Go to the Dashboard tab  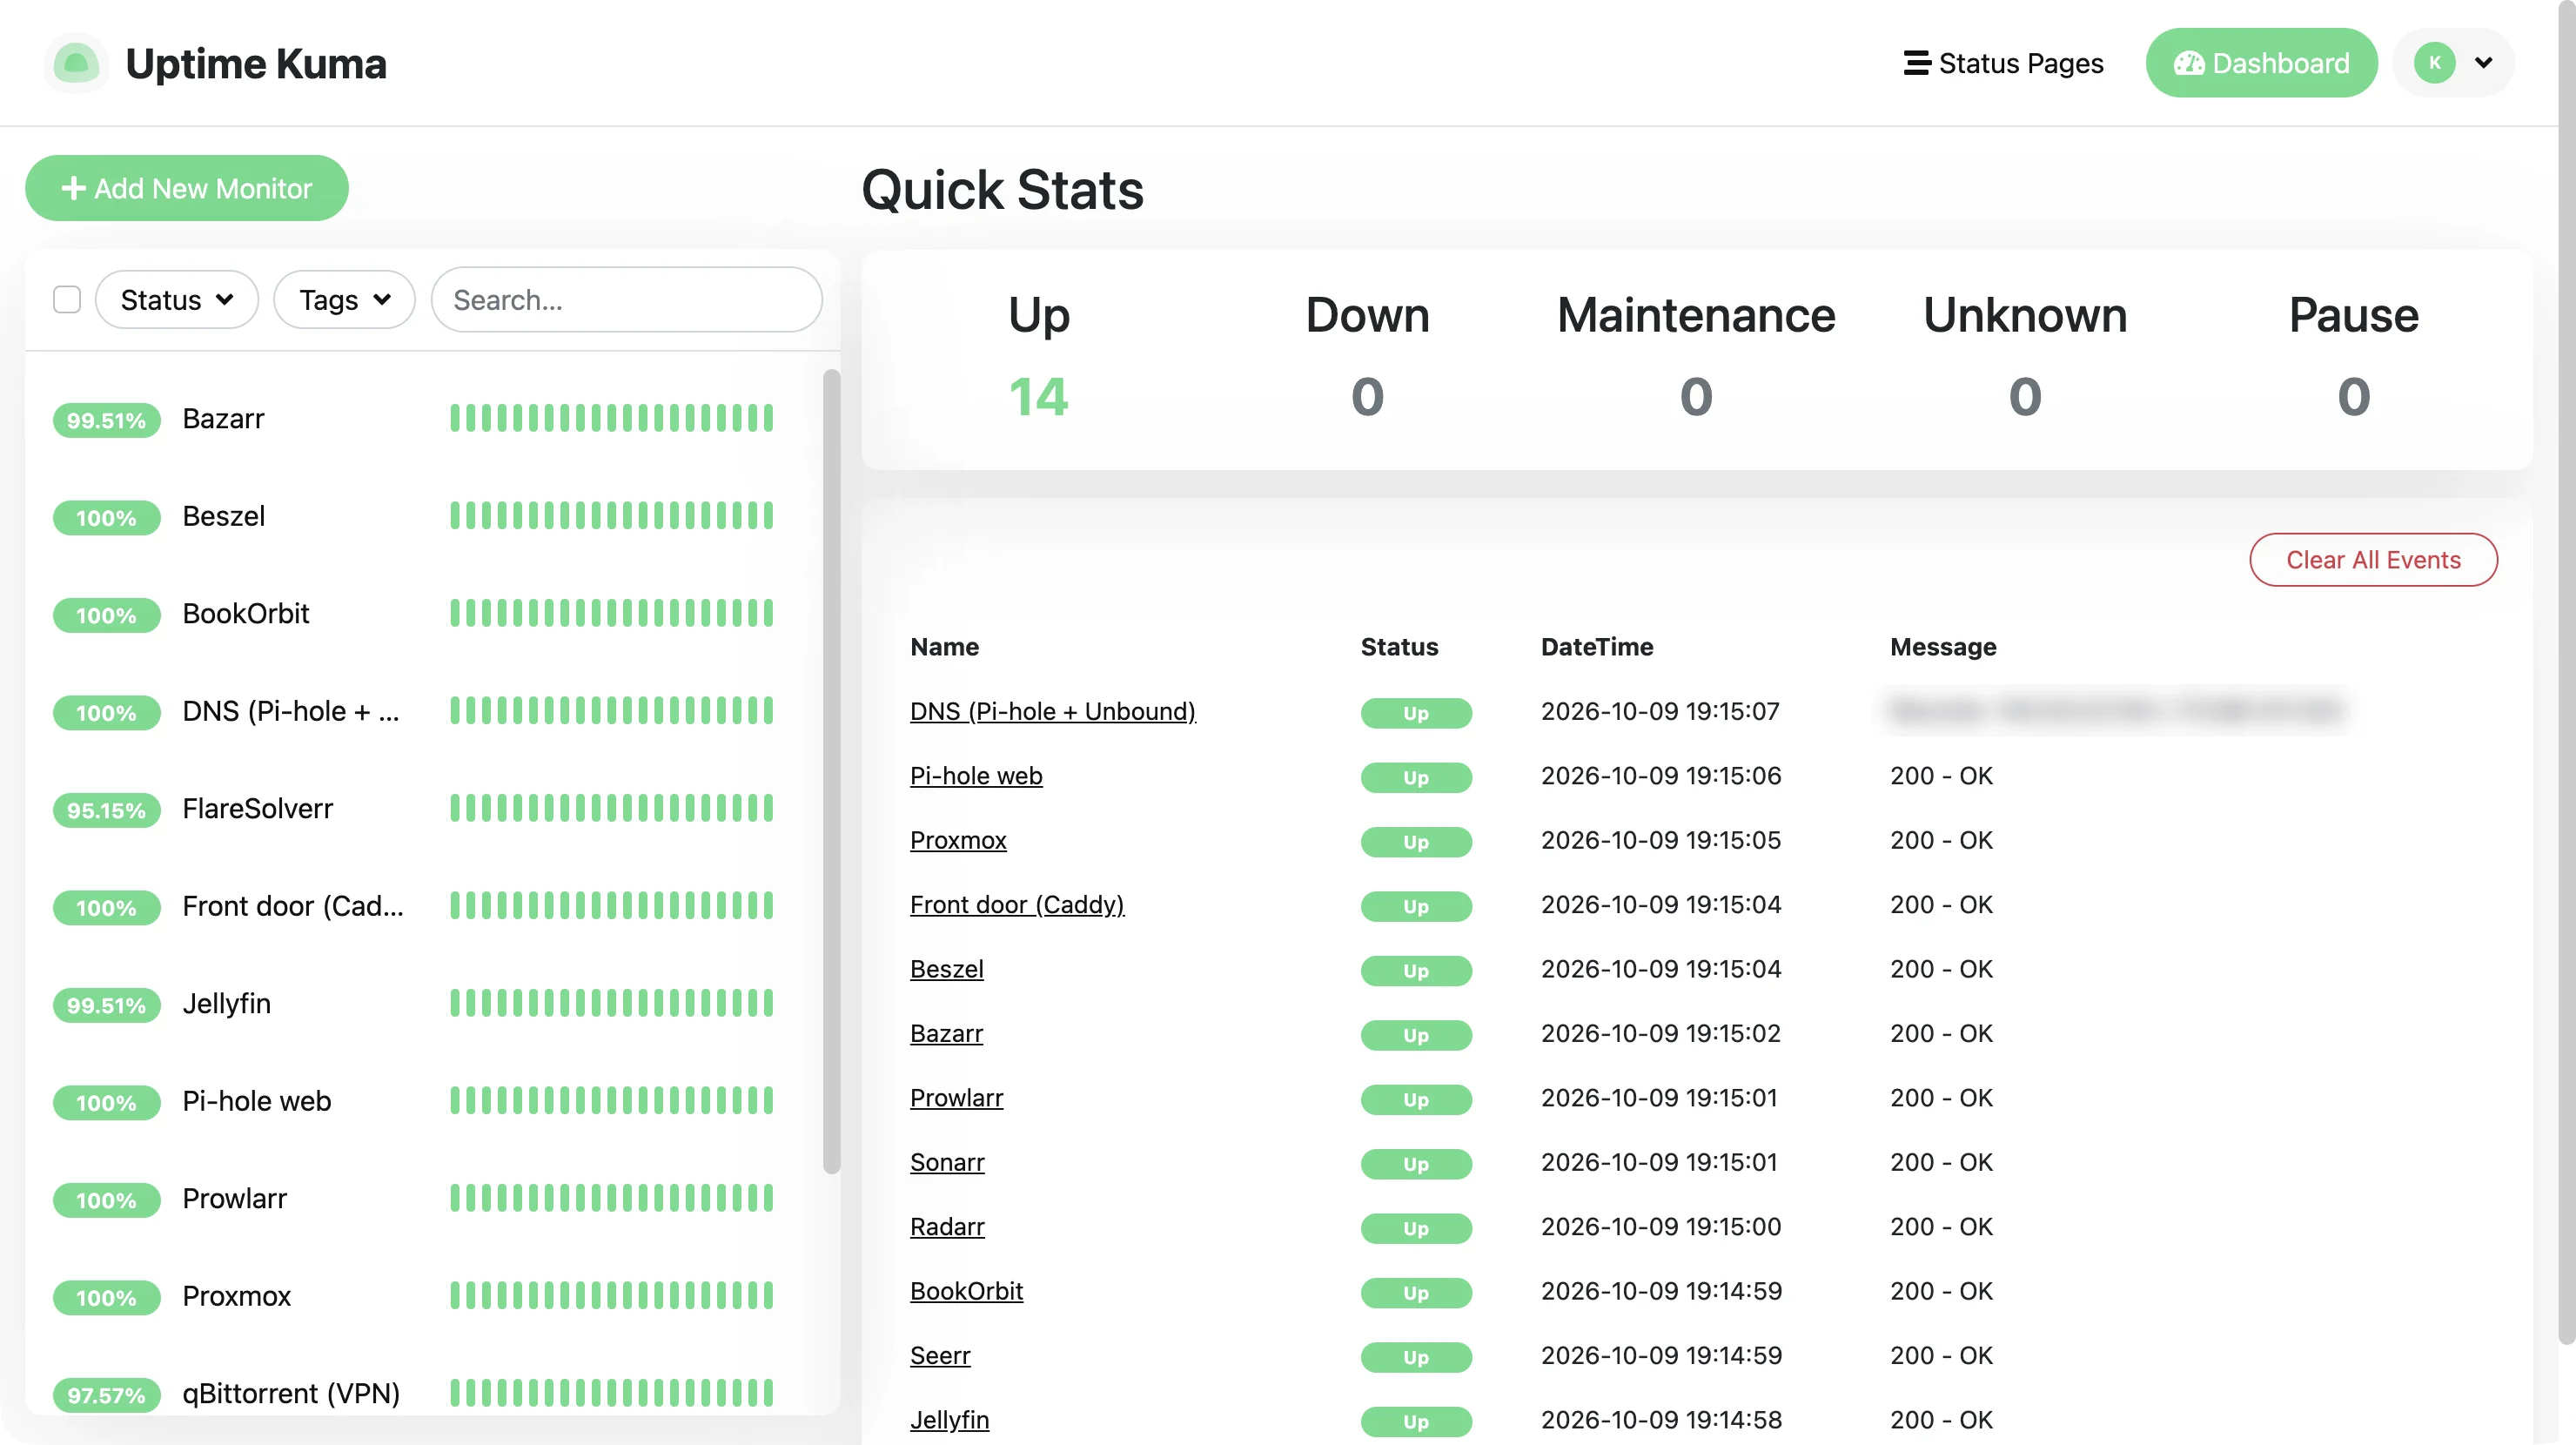click(2261, 63)
